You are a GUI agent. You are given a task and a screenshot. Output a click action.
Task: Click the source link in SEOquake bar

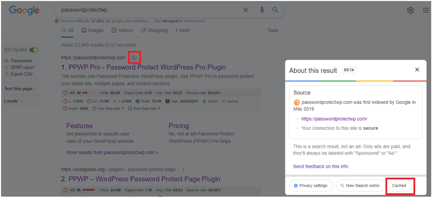click(x=230, y=101)
